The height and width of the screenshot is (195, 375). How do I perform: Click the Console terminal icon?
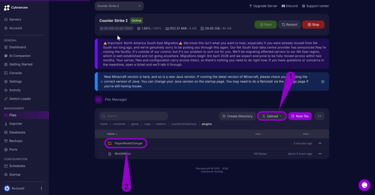pyautogui.click(x=6, y=73)
